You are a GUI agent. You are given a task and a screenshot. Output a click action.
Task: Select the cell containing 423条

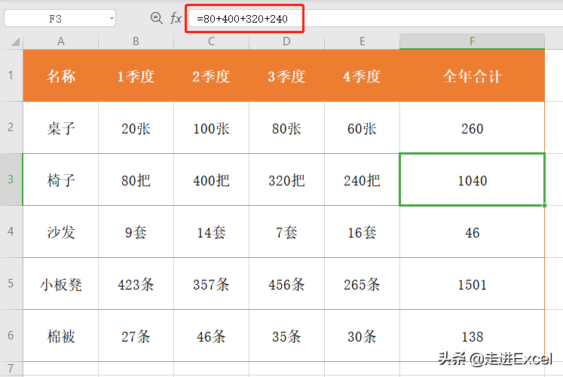coord(136,284)
